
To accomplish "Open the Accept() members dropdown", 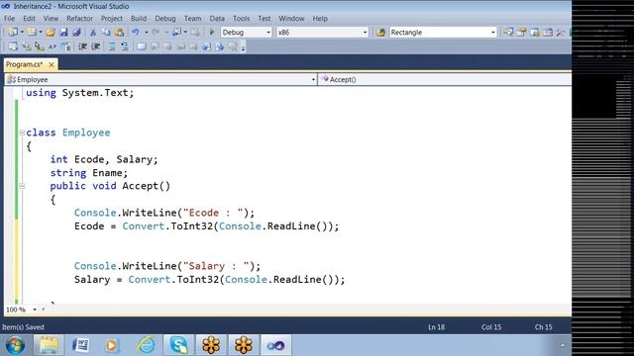I will pyautogui.click(x=445, y=79).
